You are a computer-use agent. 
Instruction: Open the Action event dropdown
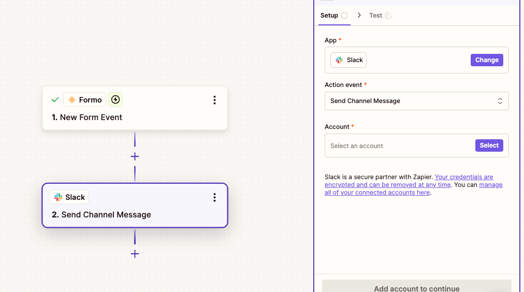pos(416,101)
